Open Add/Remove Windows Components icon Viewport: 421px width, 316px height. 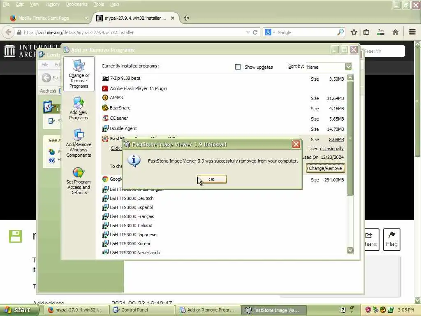click(x=79, y=143)
